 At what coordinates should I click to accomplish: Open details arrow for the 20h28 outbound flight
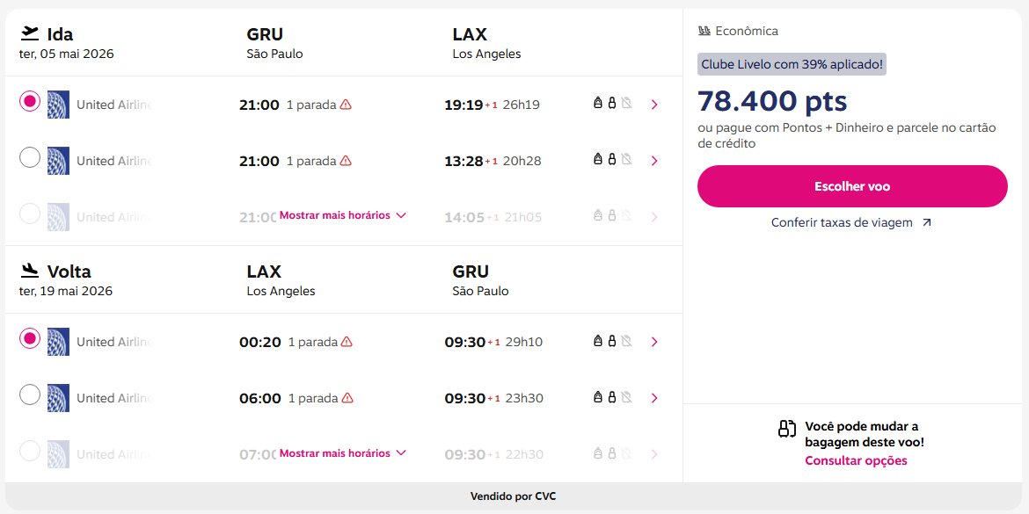(x=653, y=161)
